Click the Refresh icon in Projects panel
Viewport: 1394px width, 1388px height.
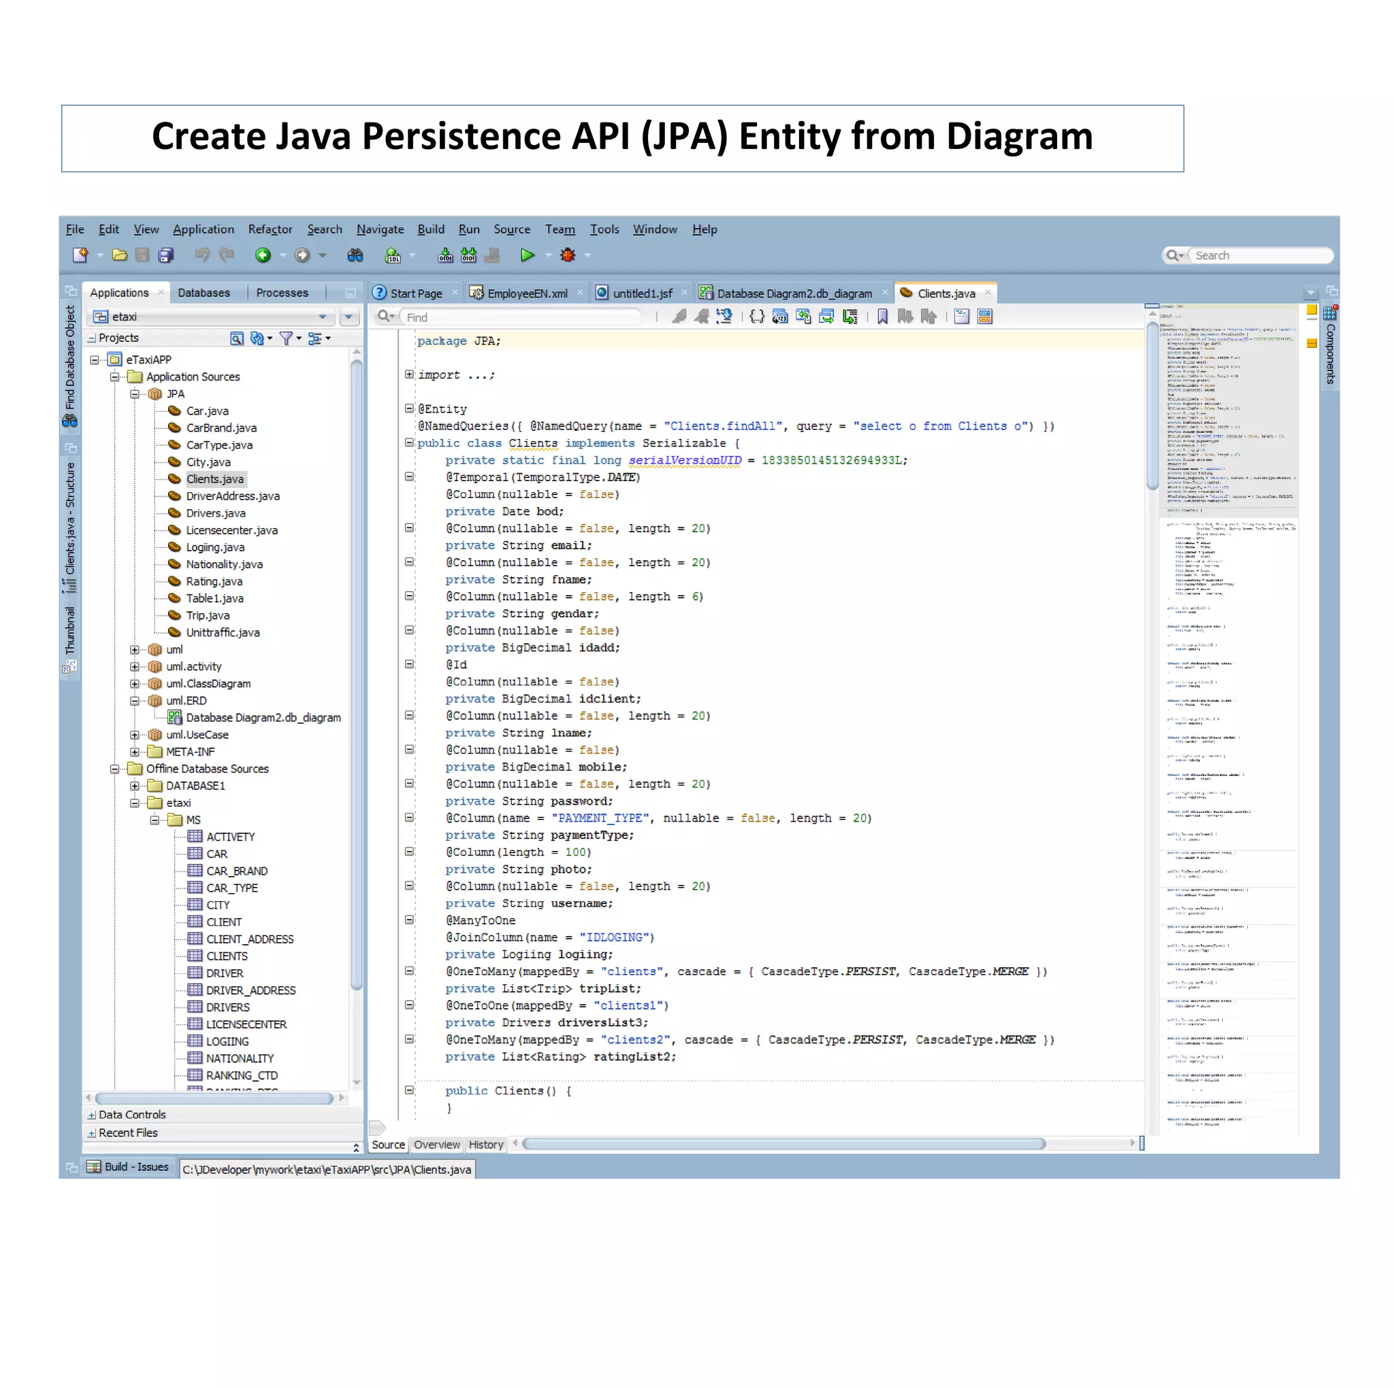(x=256, y=338)
